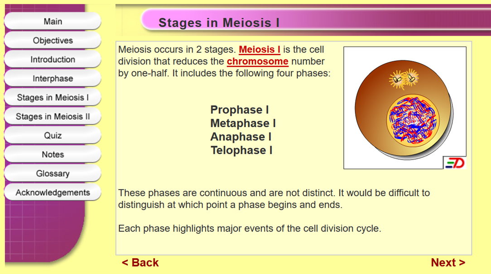
Task: Click the centrosome pair in cell image
Action: pyautogui.click(x=404, y=79)
